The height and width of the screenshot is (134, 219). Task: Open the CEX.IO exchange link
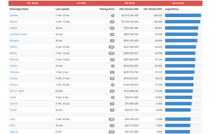(x=14, y=103)
